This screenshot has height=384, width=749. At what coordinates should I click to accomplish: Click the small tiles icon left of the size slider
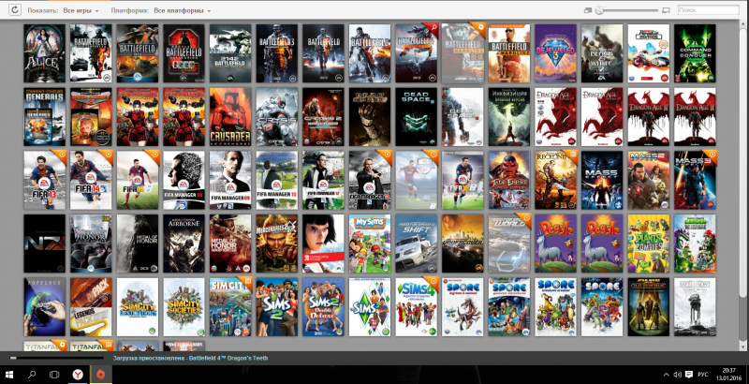pos(588,10)
